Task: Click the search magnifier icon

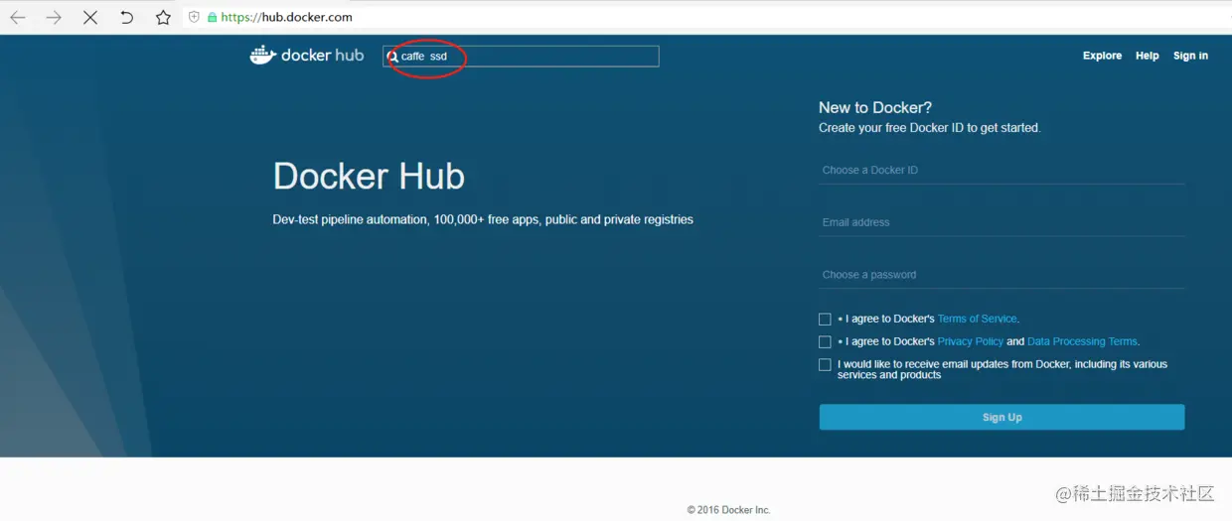Action: pyautogui.click(x=392, y=57)
